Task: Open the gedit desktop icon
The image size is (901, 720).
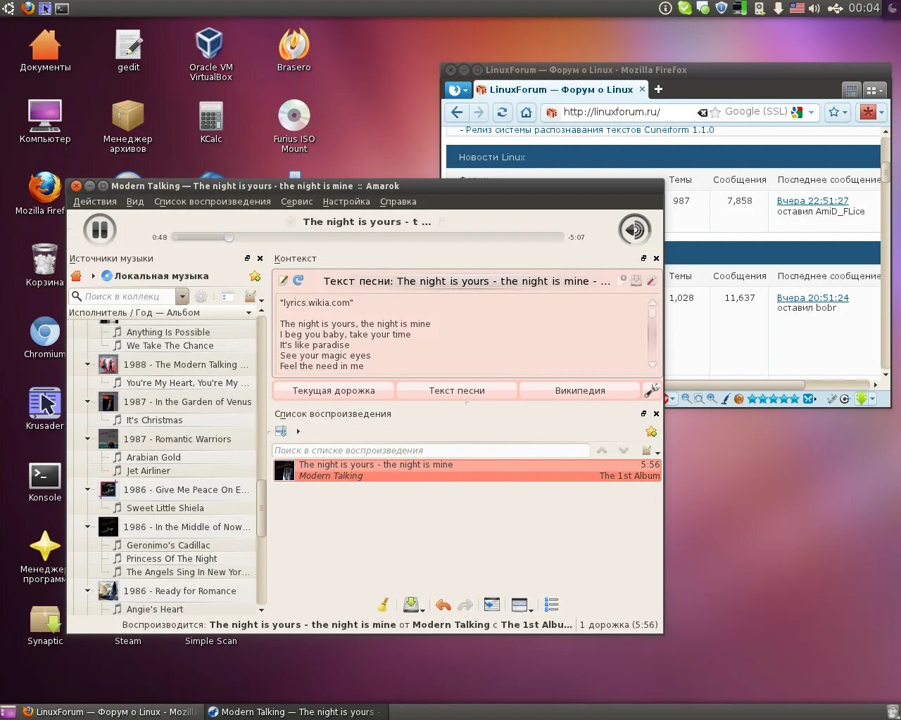Action: coord(128,50)
